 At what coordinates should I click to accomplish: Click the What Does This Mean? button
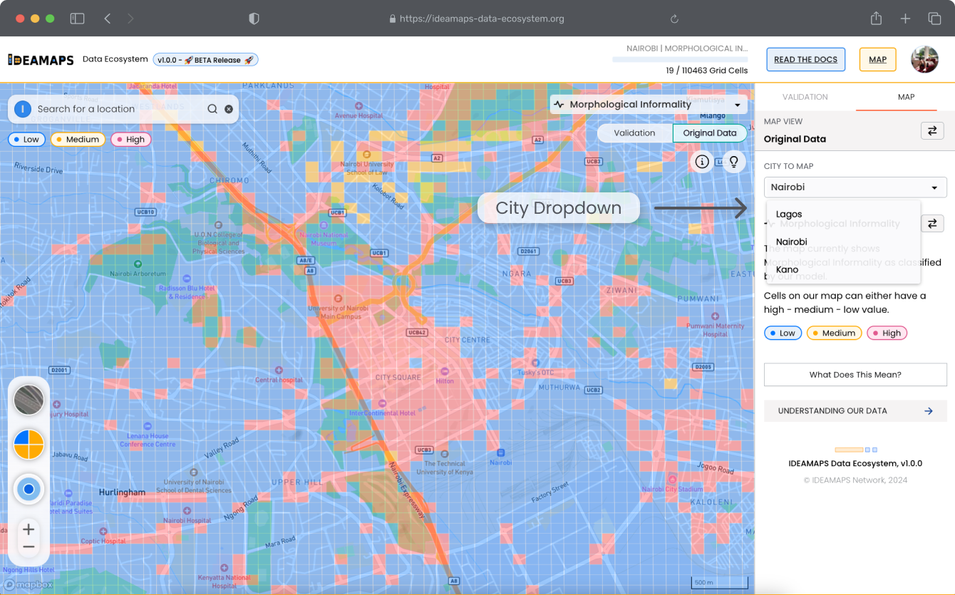pos(855,375)
